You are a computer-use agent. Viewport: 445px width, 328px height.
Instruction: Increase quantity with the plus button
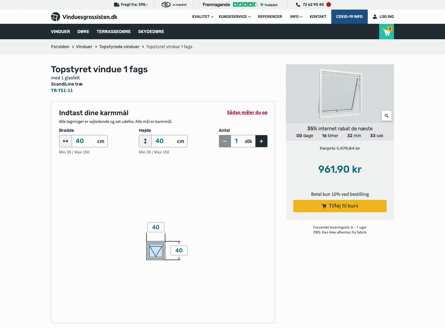click(x=261, y=141)
